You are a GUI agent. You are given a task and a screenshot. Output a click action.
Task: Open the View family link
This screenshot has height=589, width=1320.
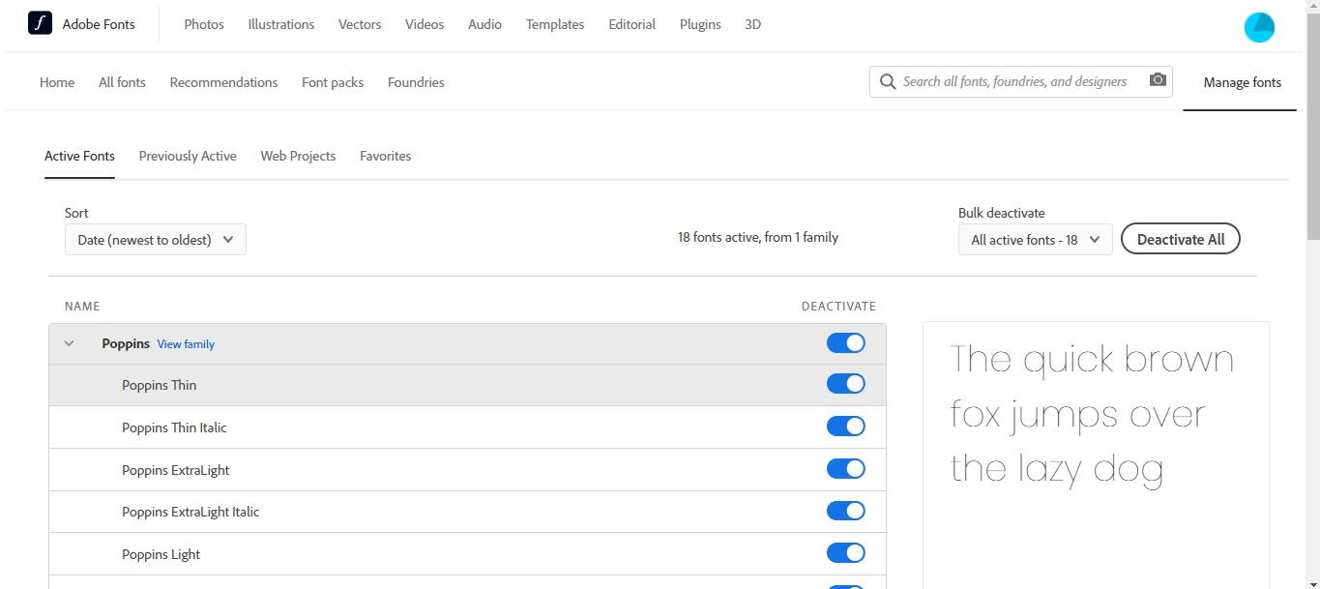click(x=186, y=344)
